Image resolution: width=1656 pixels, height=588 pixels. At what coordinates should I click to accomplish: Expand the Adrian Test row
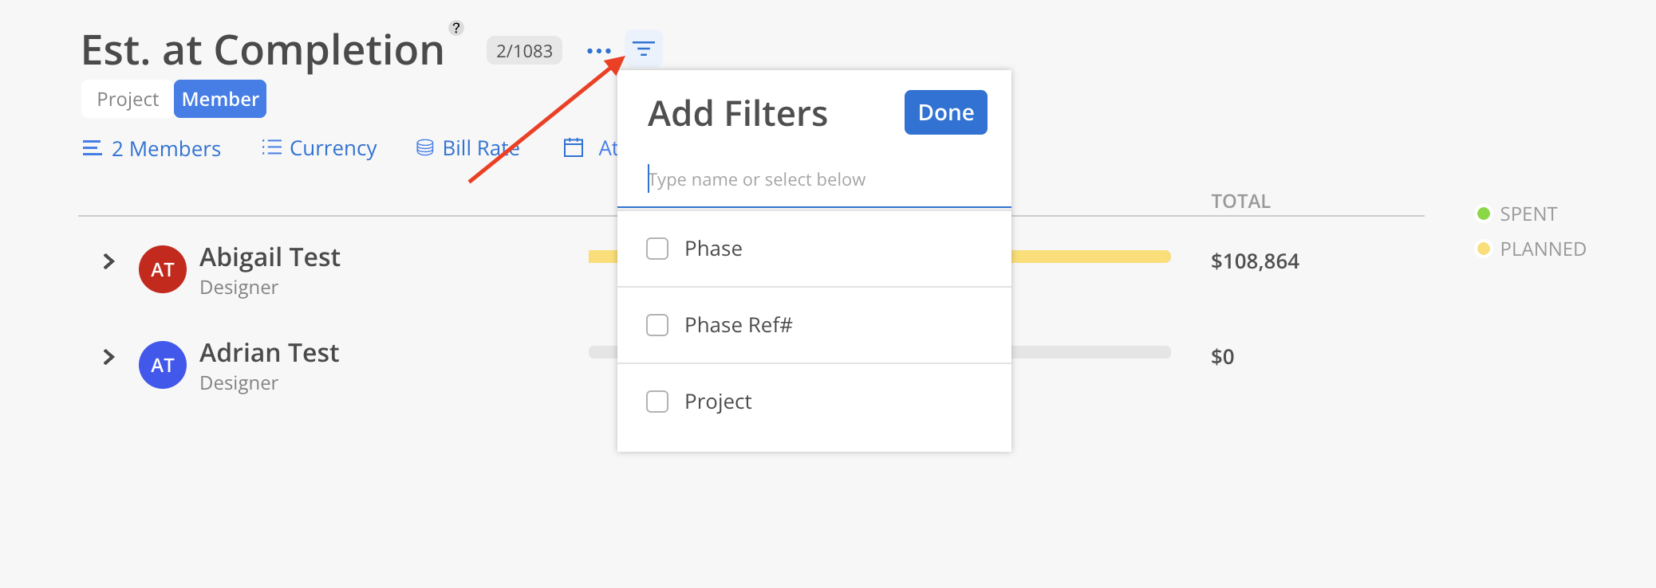(109, 357)
